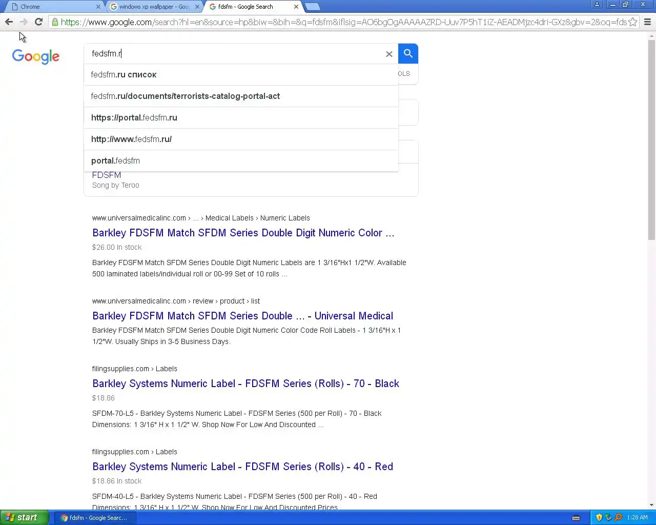This screenshot has width=656, height=525.
Task: Clear the search box with the X icon
Action: [389, 54]
